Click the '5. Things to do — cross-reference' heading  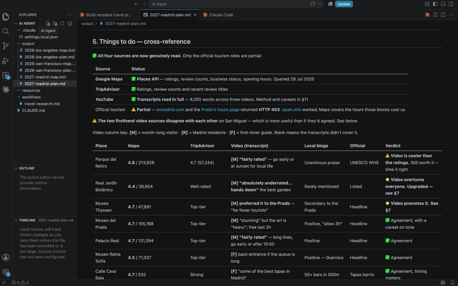[x=142, y=42]
